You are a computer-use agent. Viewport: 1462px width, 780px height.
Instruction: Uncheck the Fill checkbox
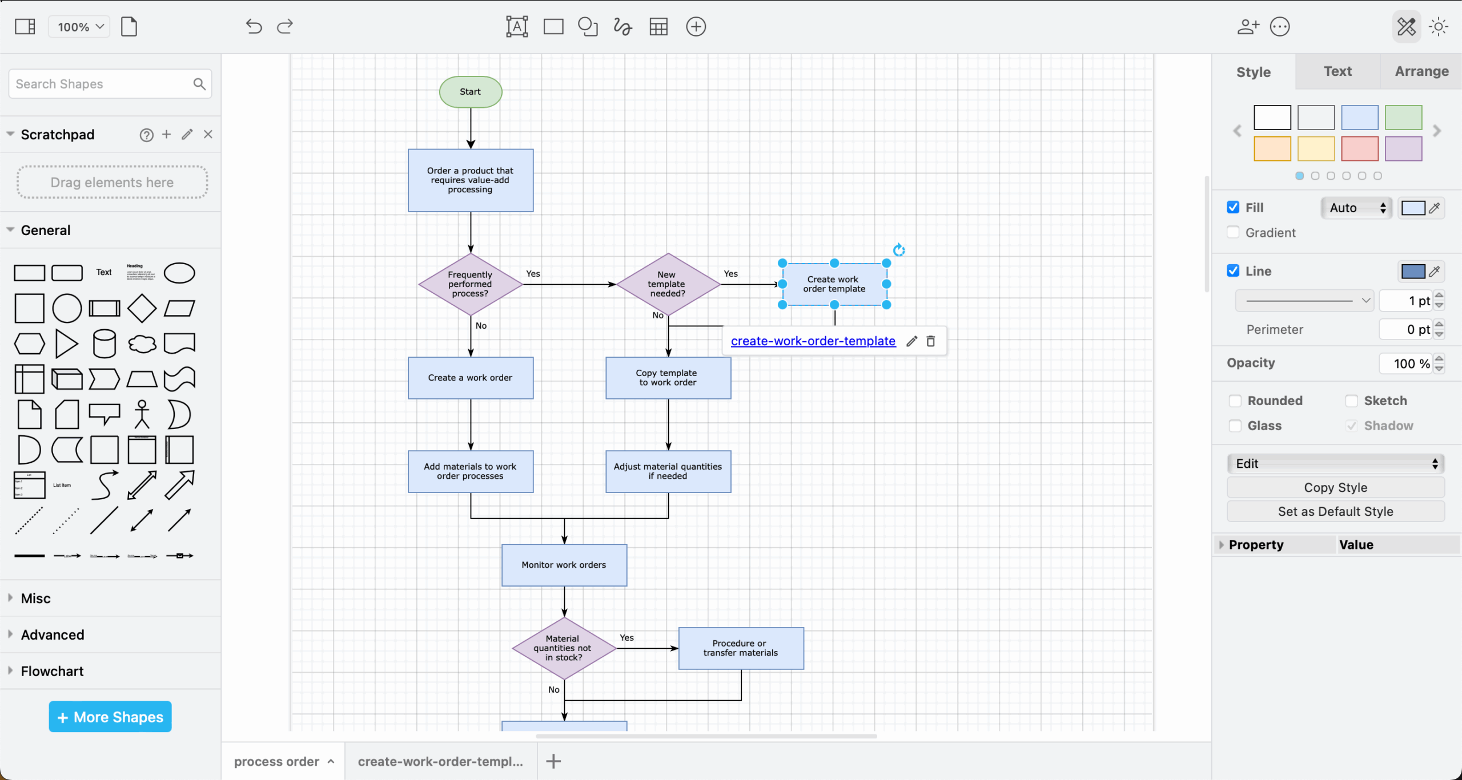[1233, 207]
